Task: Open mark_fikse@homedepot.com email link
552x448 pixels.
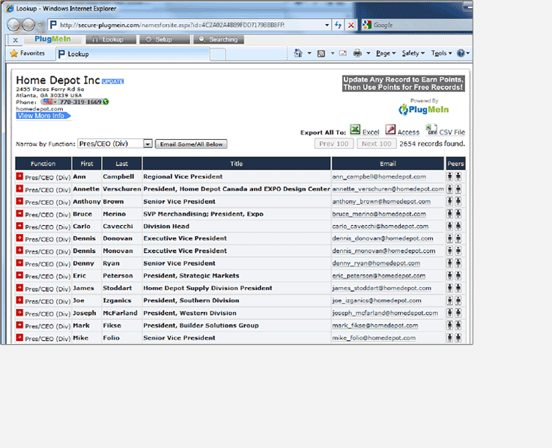Action: pos(375,325)
